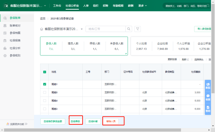
Task: Expand the corner arrow of 参保人数 card
Action: (126, 53)
